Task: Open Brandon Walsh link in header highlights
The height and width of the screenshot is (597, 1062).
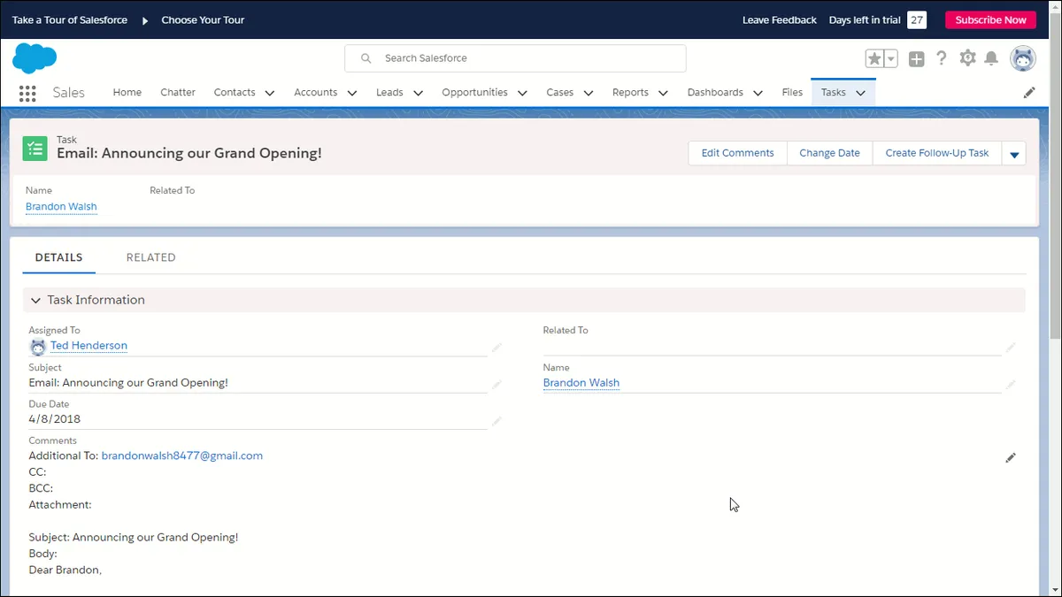Action: click(61, 207)
